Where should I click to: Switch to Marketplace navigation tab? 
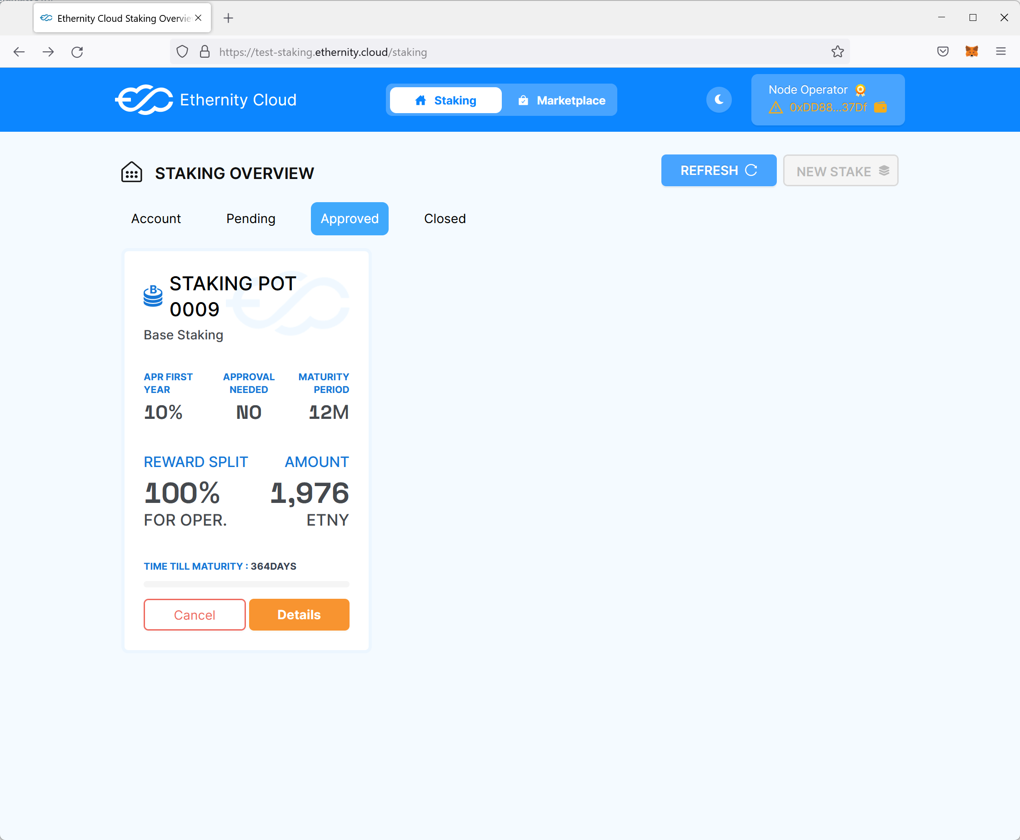tap(561, 100)
